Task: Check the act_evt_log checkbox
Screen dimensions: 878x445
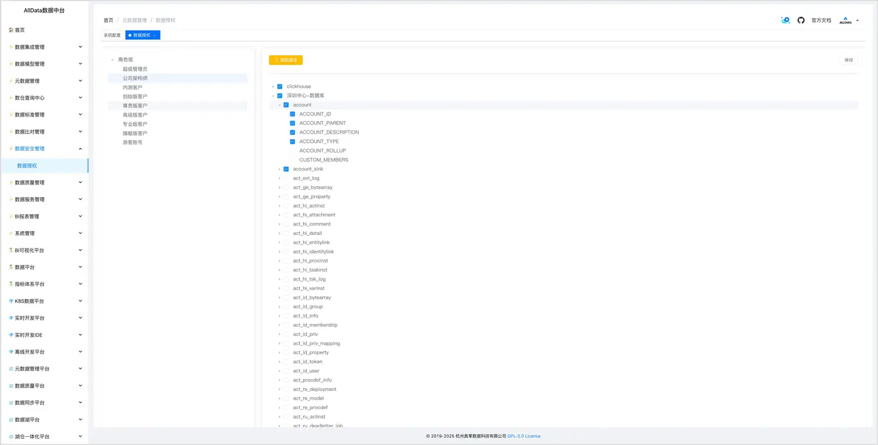Action: coord(286,178)
